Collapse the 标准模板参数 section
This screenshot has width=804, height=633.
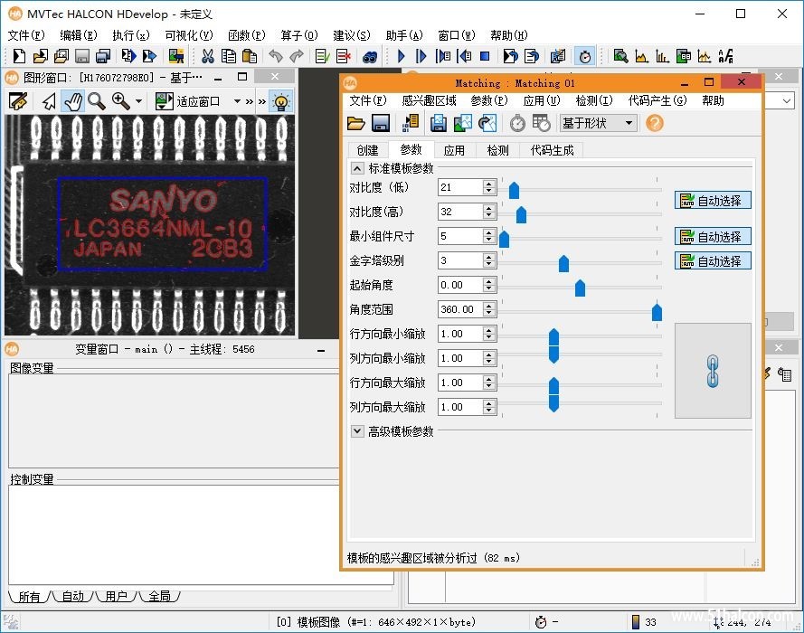point(357,168)
